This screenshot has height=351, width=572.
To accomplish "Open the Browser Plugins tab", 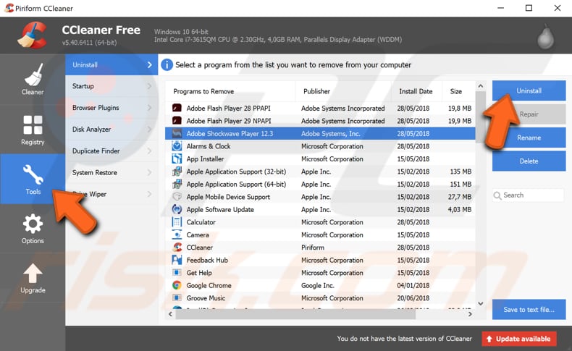I will [112, 108].
